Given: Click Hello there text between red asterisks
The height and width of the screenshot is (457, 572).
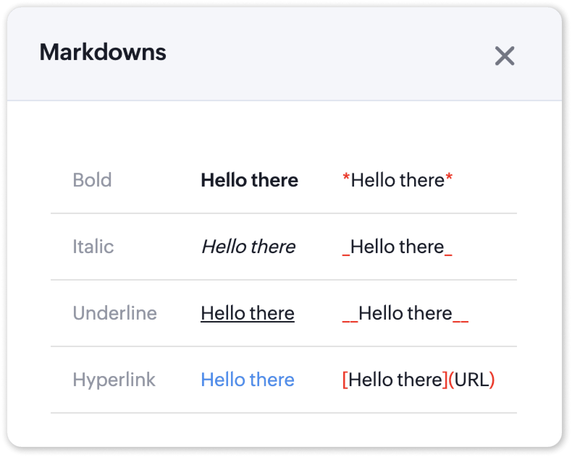Looking at the screenshot, I should pyautogui.click(x=398, y=180).
